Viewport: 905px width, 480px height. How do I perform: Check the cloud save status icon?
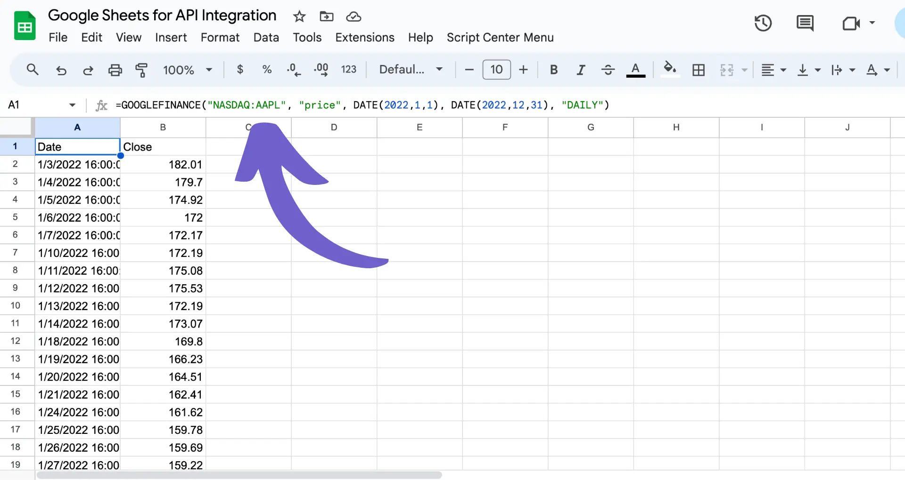(x=354, y=17)
